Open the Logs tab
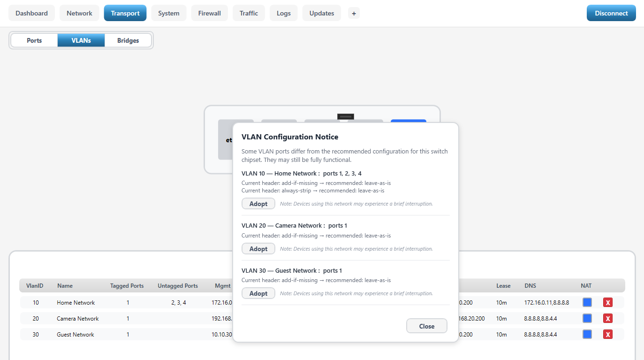This screenshot has height=360, width=644. 284,13
